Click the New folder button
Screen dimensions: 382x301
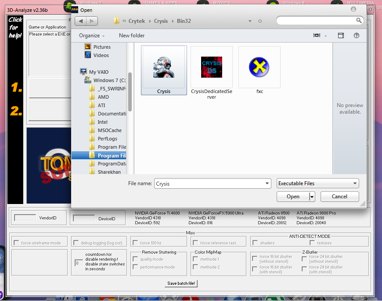pos(132,36)
